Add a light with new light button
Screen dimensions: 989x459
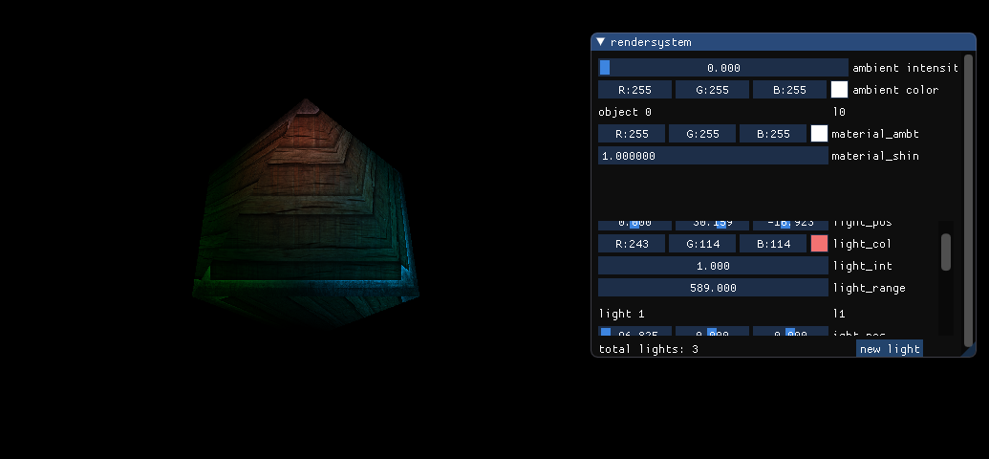click(890, 348)
